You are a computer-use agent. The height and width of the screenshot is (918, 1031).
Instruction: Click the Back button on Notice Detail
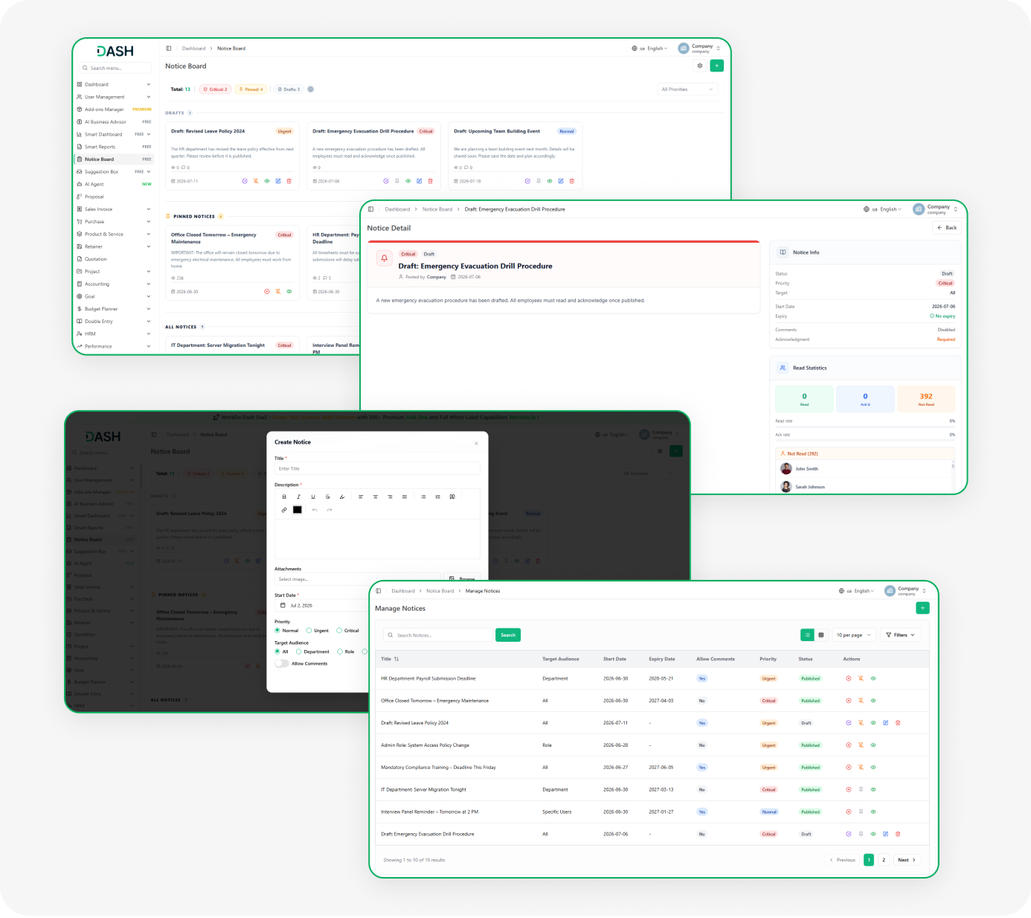(946, 228)
